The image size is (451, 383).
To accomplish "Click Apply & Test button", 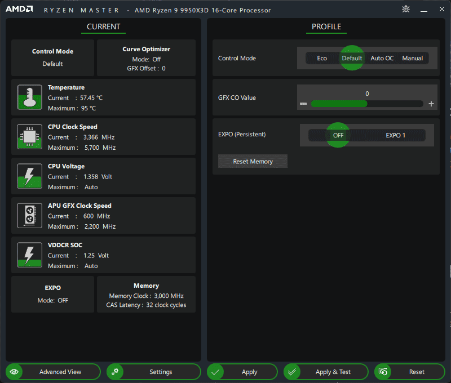I will click(x=326, y=372).
